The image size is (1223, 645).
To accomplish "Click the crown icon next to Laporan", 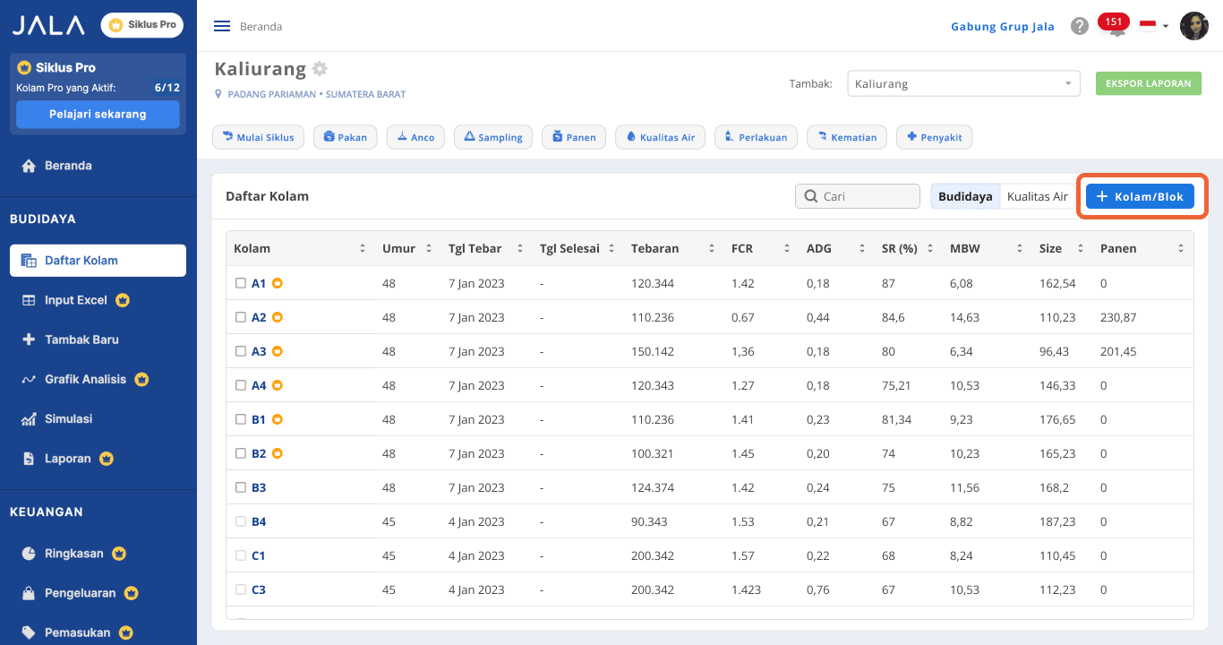I will point(107,458).
